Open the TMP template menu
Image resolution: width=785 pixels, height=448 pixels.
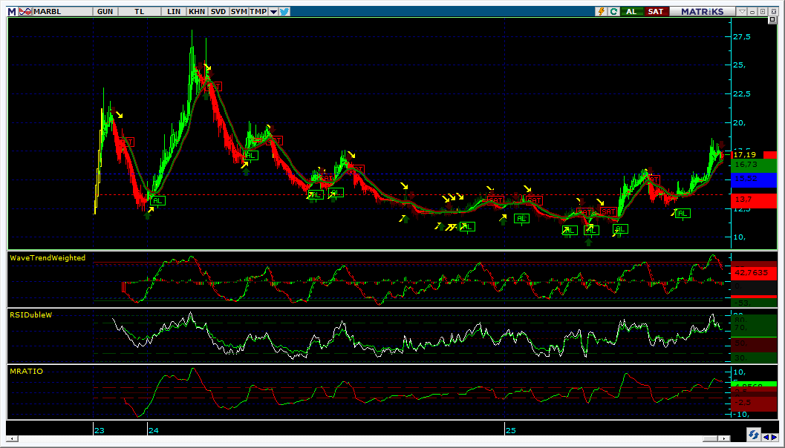pos(258,12)
